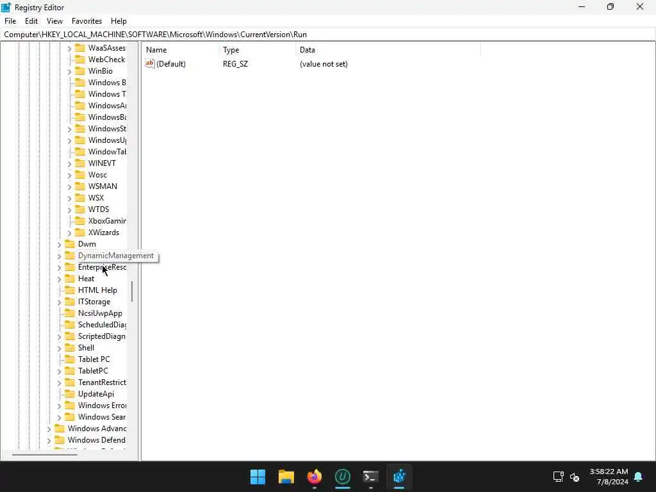
Task: Select the Windows T folder icon
Action: 80,94
